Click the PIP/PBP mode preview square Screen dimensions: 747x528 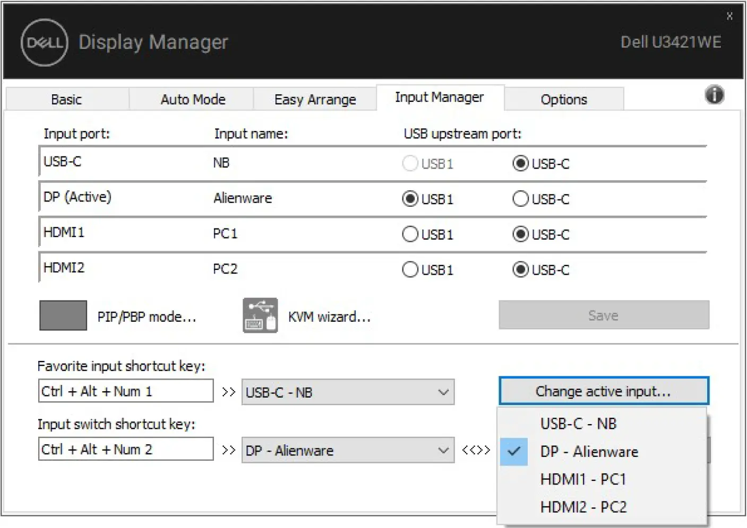click(62, 315)
